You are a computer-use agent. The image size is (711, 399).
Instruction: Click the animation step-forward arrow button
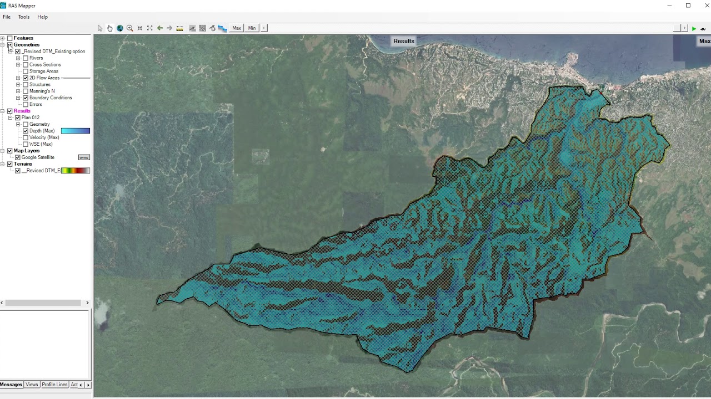[684, 28]
